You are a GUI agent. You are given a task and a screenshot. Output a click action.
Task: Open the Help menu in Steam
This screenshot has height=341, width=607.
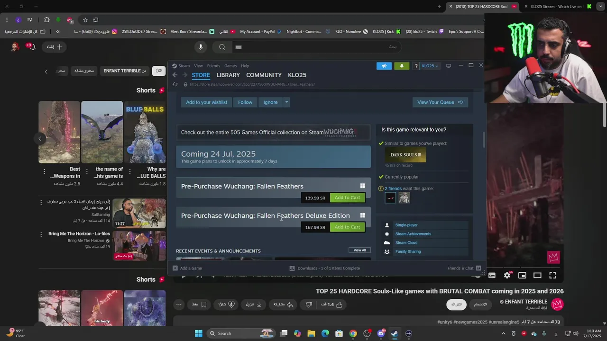[245, 66]
